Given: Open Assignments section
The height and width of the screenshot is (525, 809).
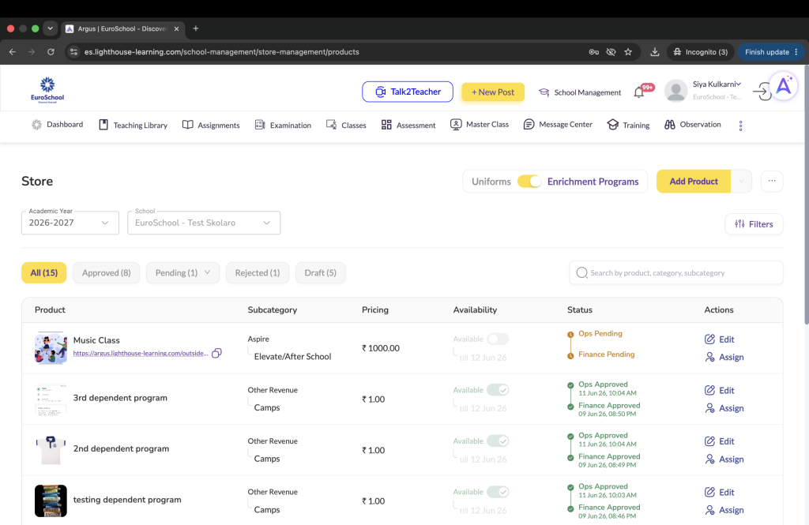Looking at the screenshot, I should 211,125.
